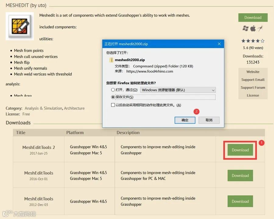
Task: Click the MeshEditTools 2012-Dec-03 title
Action: tap(39, 199)
